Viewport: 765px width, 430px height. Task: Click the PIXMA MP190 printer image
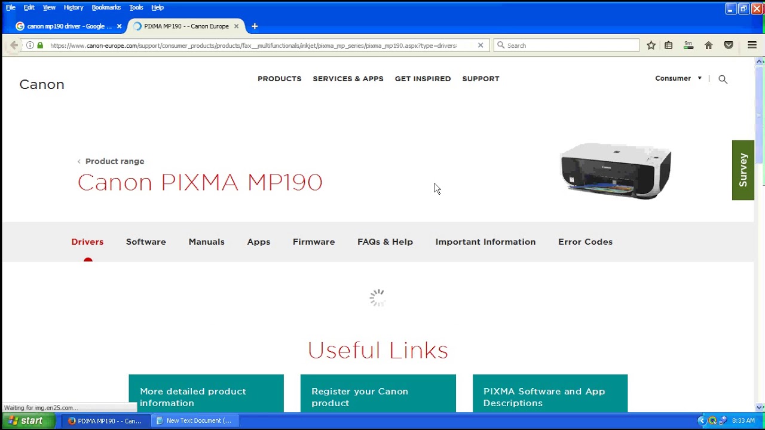[616, 171]
